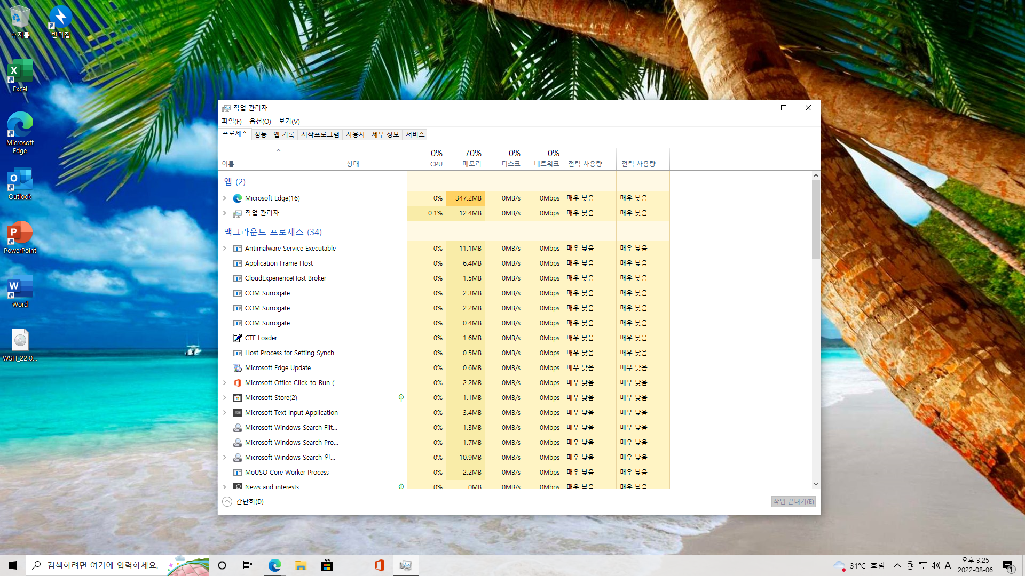The width and height of the screenshot is (1025, 576).
Task: Click the taskbar search box
Action: [x=117, y=565]
